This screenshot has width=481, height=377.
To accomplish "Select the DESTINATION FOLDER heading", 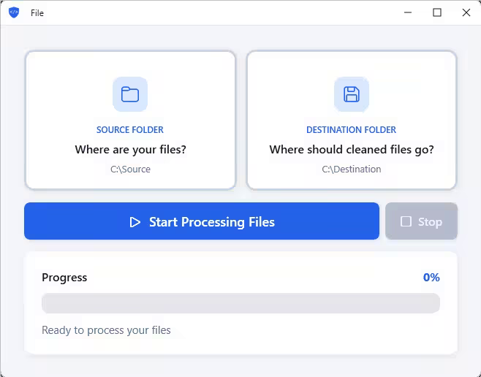I will pos(351,130).
